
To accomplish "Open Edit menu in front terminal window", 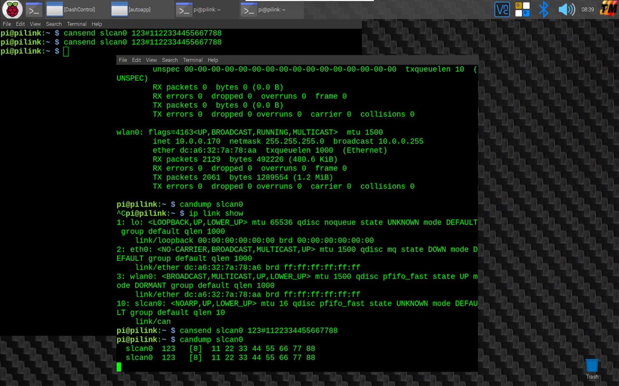I will (x=136, y=60).
